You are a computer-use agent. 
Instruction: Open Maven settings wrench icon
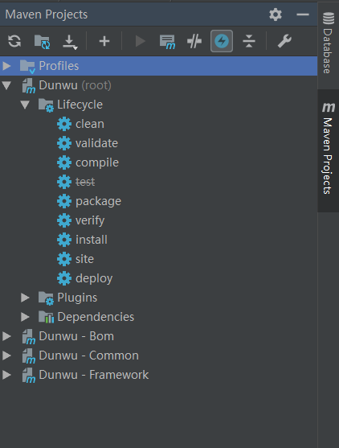pos(284,41)
